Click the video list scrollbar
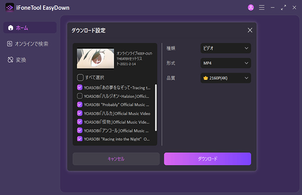 coord(156,108)
